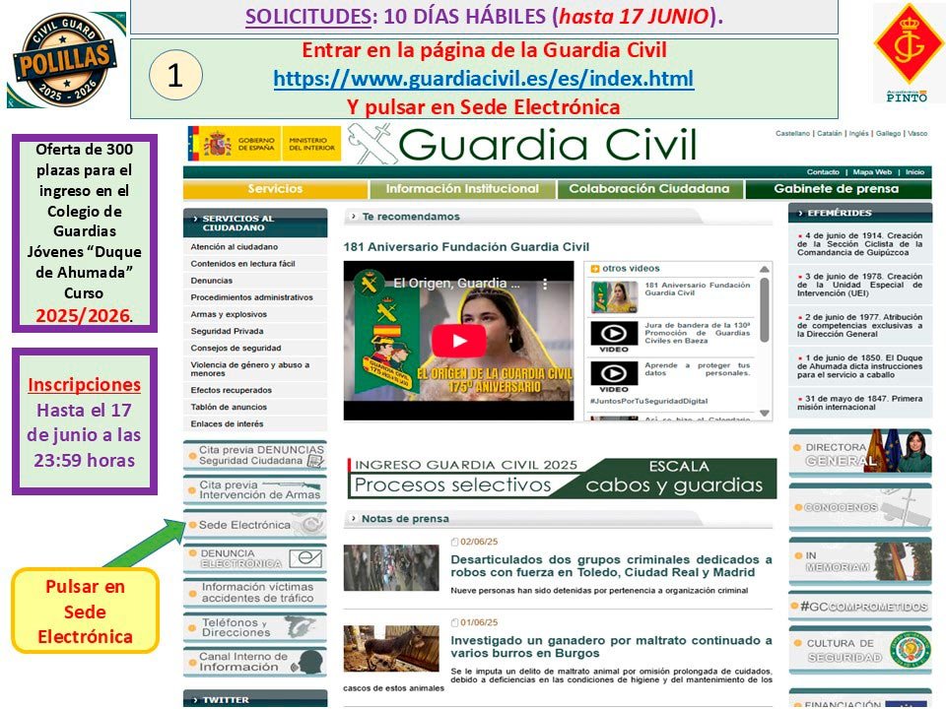Open the Toledo robbery news thumbnail

pos(391,567)
